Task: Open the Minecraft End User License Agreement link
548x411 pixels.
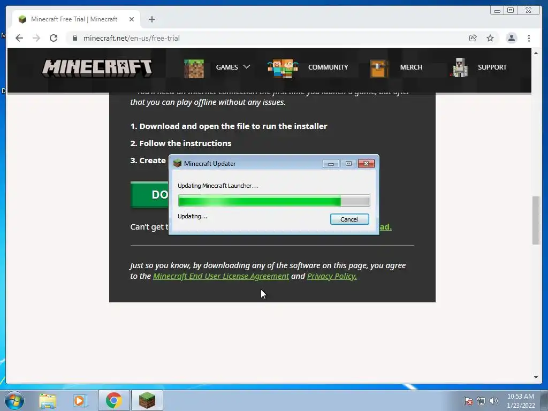Action: click(221, 276)
